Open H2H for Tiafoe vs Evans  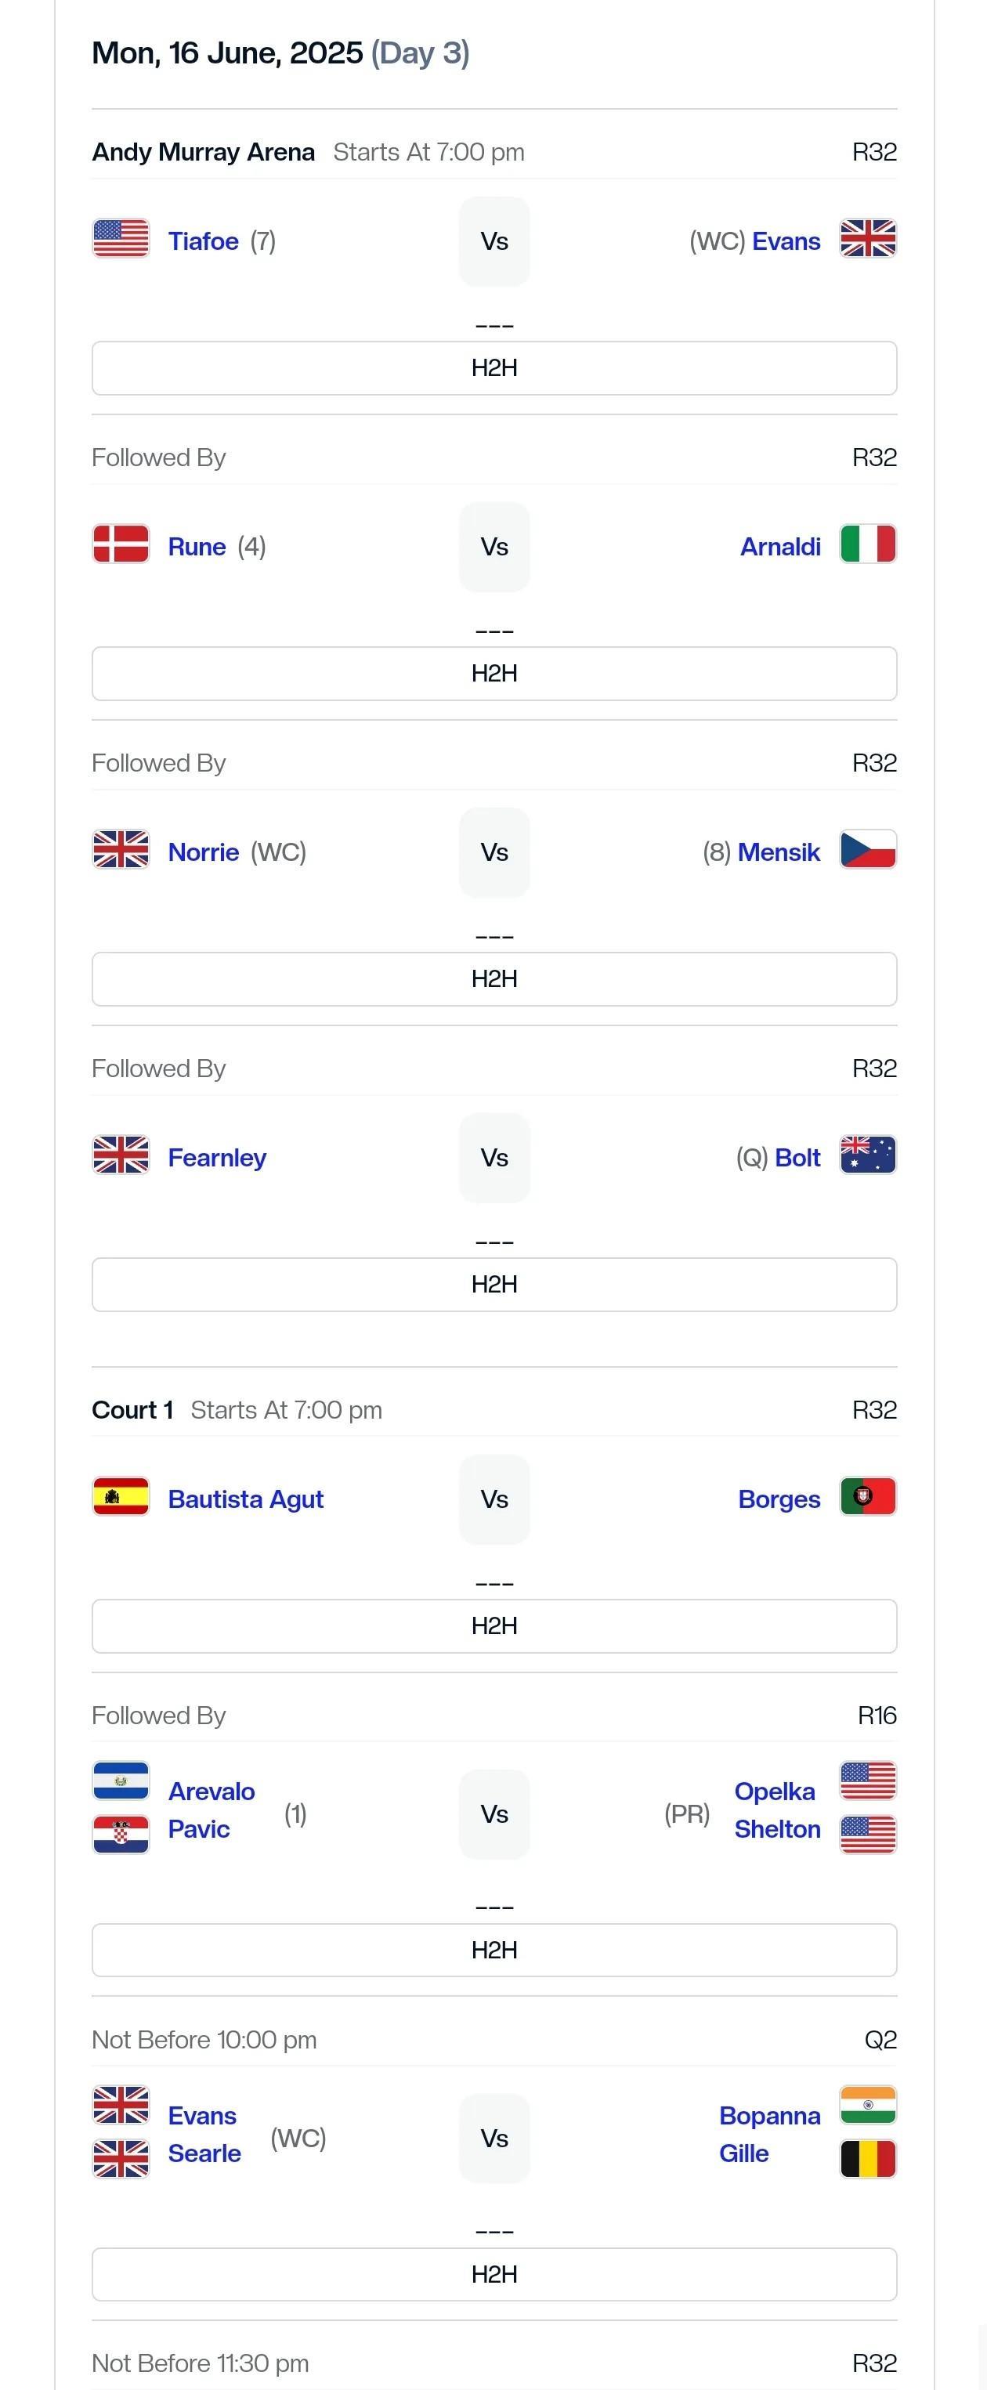tap(494, 368)
